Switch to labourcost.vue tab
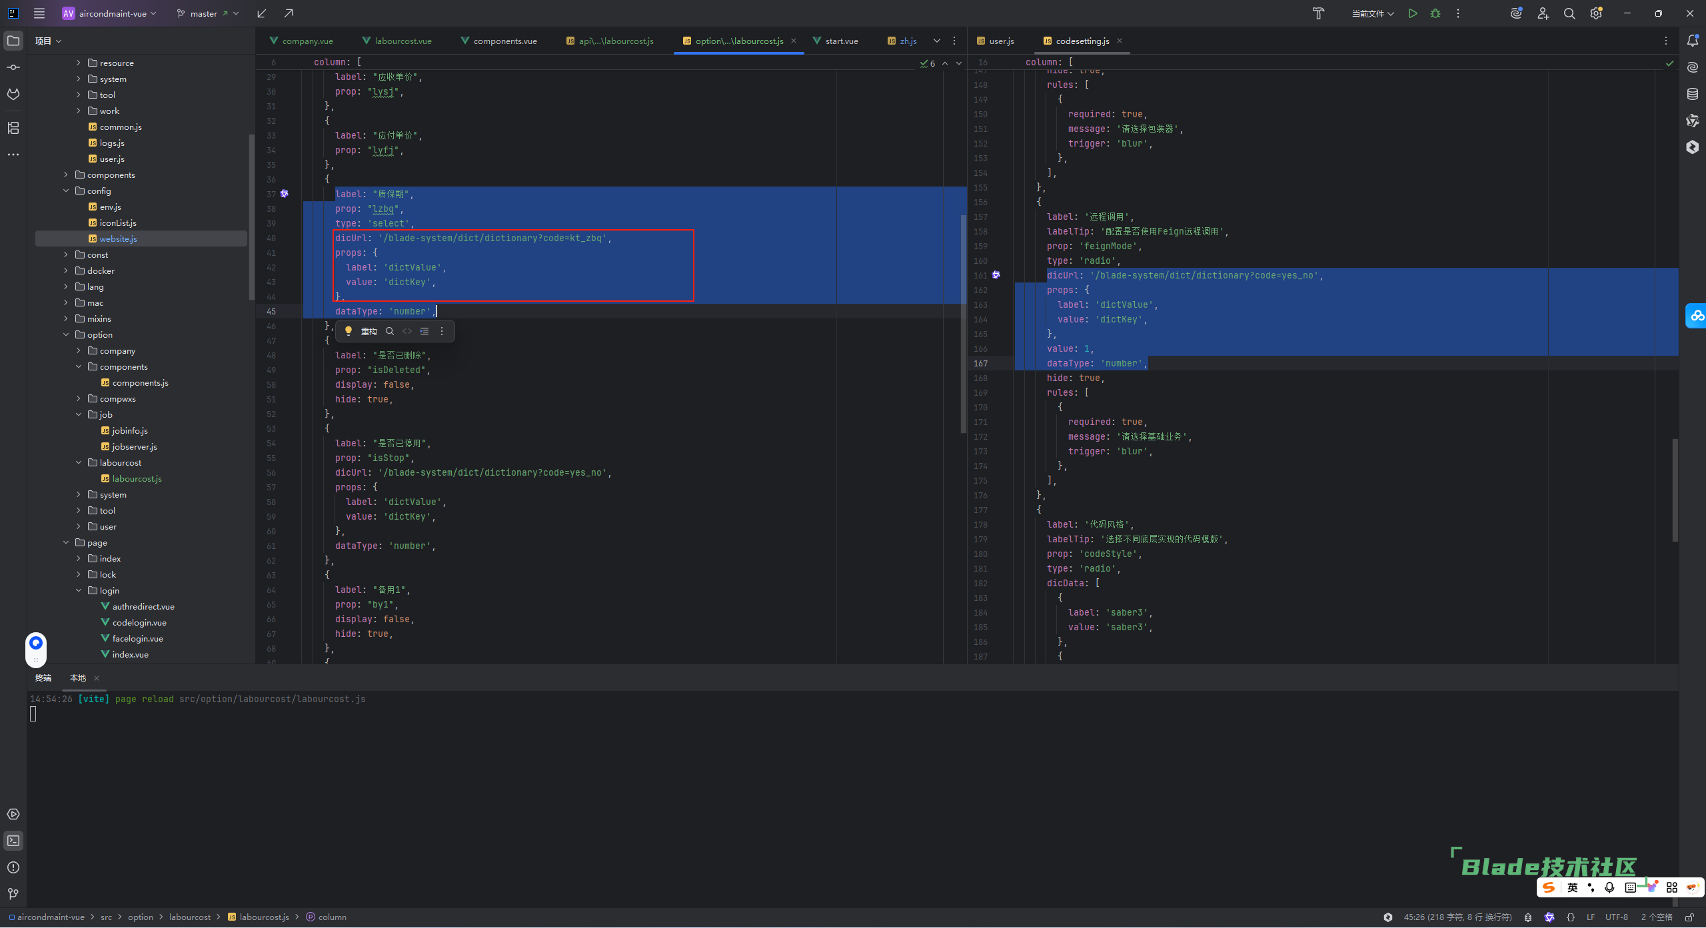1706x928 pixels. click(x=397, y=41)
